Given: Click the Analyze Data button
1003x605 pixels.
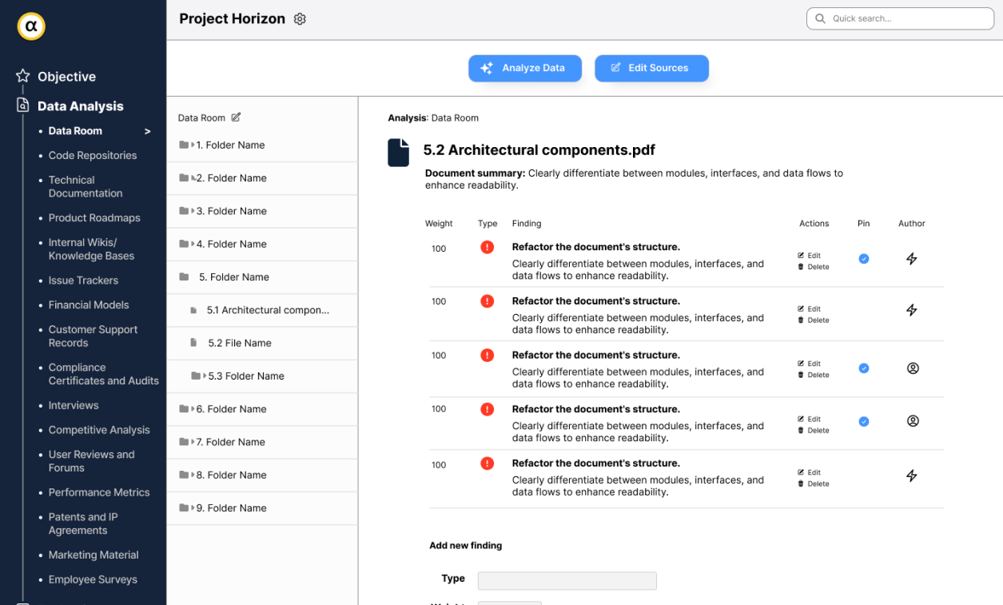Looking at the screenshot, I should click(525, 68).
